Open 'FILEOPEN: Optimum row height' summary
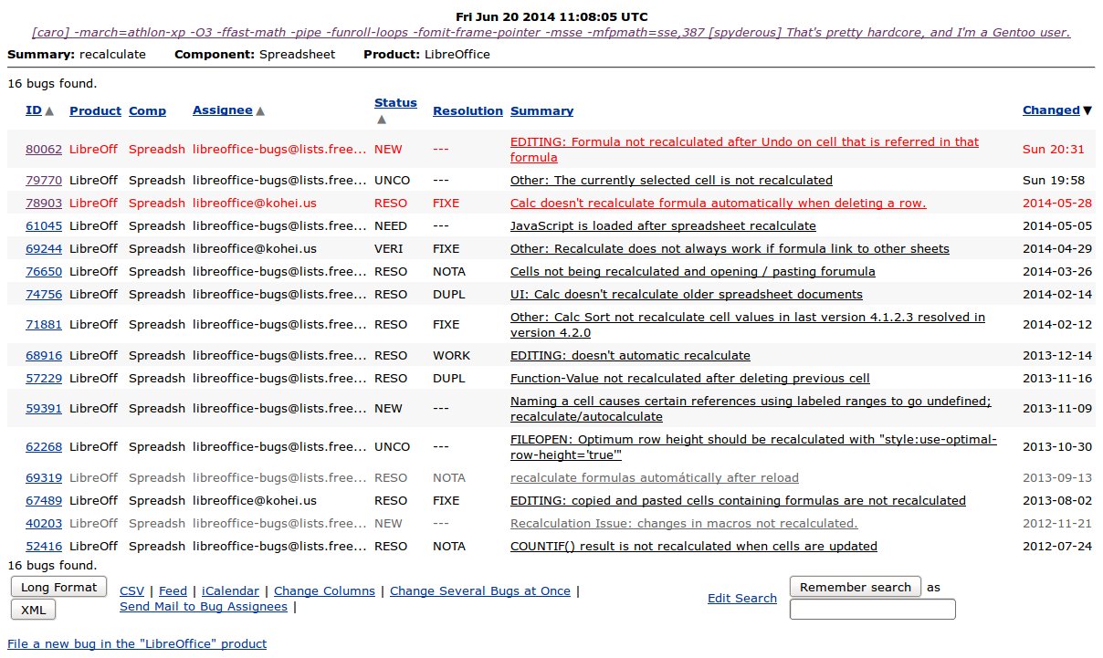The image size is (1103, 658). click(753, 446)
